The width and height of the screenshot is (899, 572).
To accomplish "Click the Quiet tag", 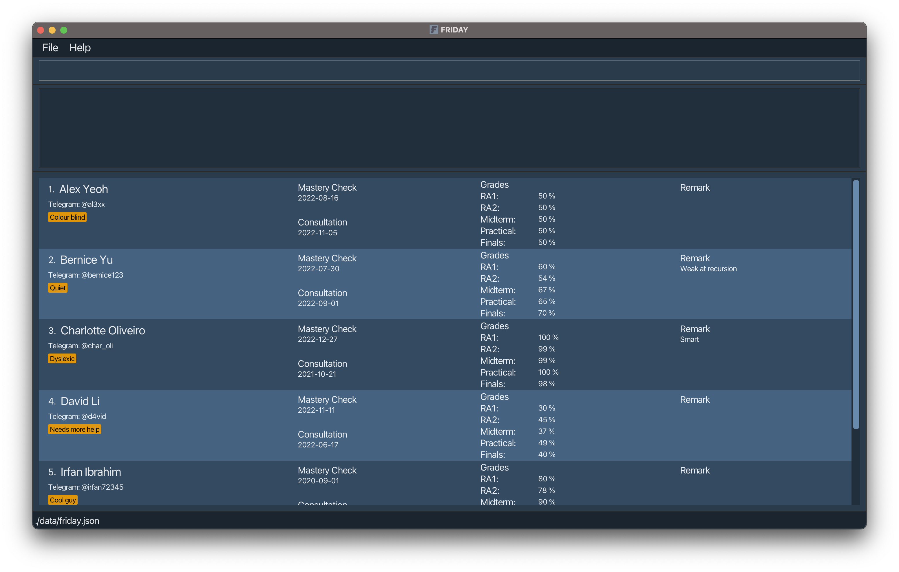I will (x=58, y=288).
